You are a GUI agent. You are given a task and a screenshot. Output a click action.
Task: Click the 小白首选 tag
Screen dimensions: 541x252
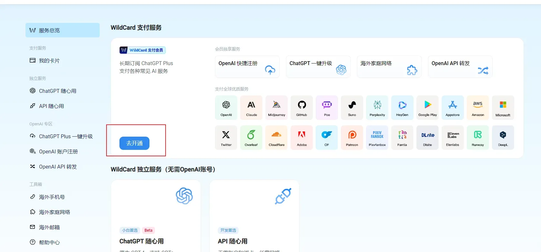click(130, 230)
